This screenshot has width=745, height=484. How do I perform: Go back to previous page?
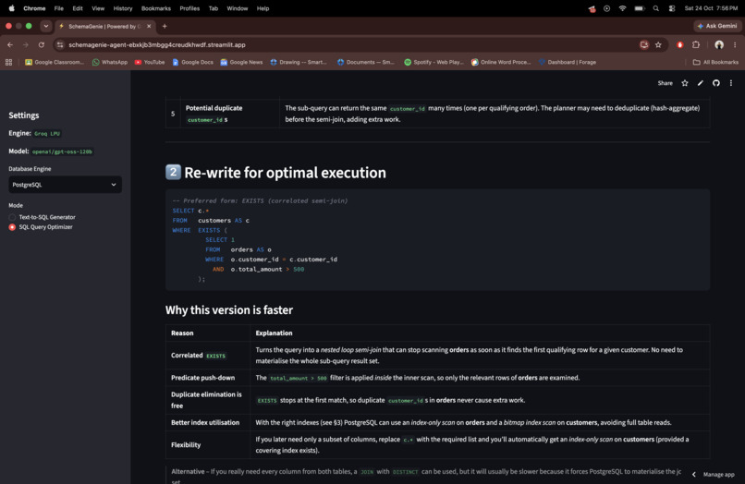[10, 44]
